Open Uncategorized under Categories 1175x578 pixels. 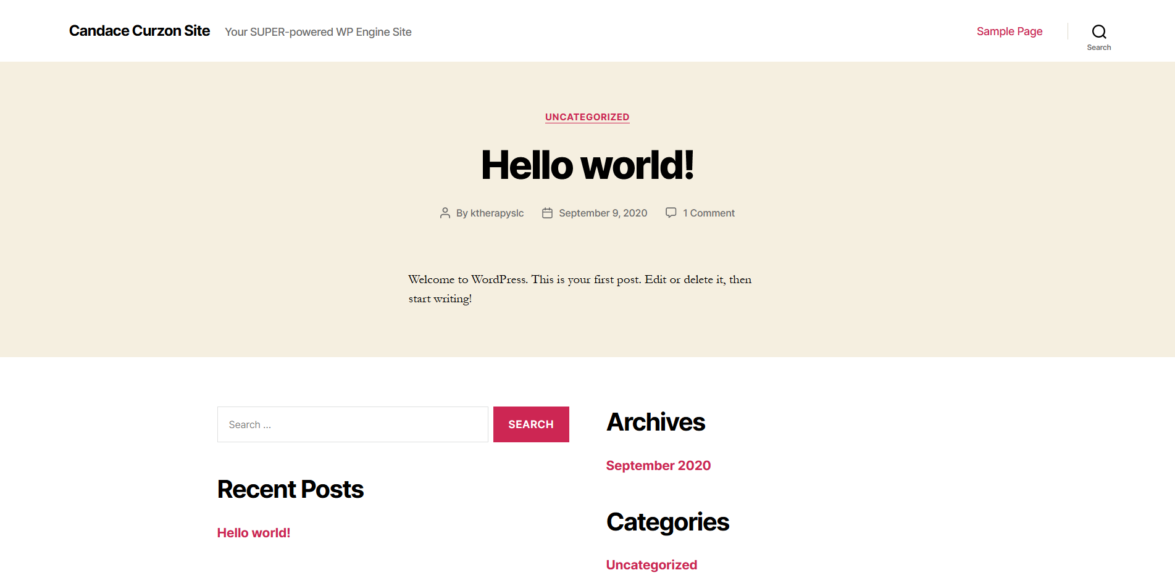pyautogui.click(x=651, y=565)
